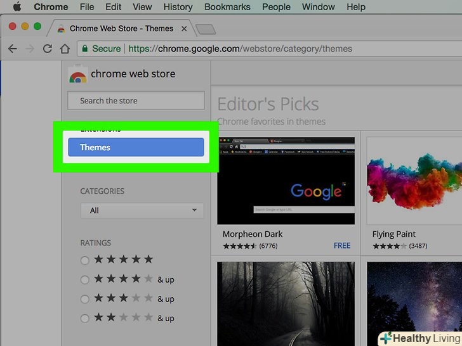Open the History menu
462x346 pixels.
178,7
